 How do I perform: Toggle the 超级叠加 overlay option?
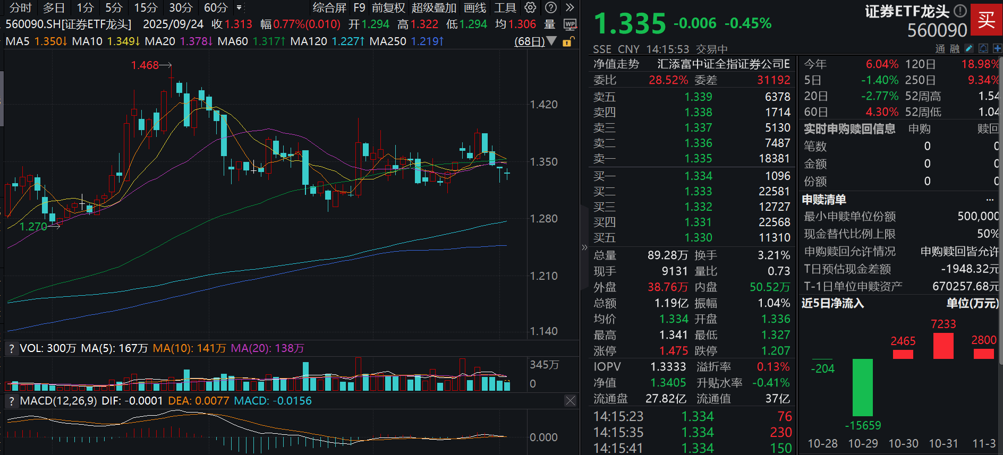433,7
